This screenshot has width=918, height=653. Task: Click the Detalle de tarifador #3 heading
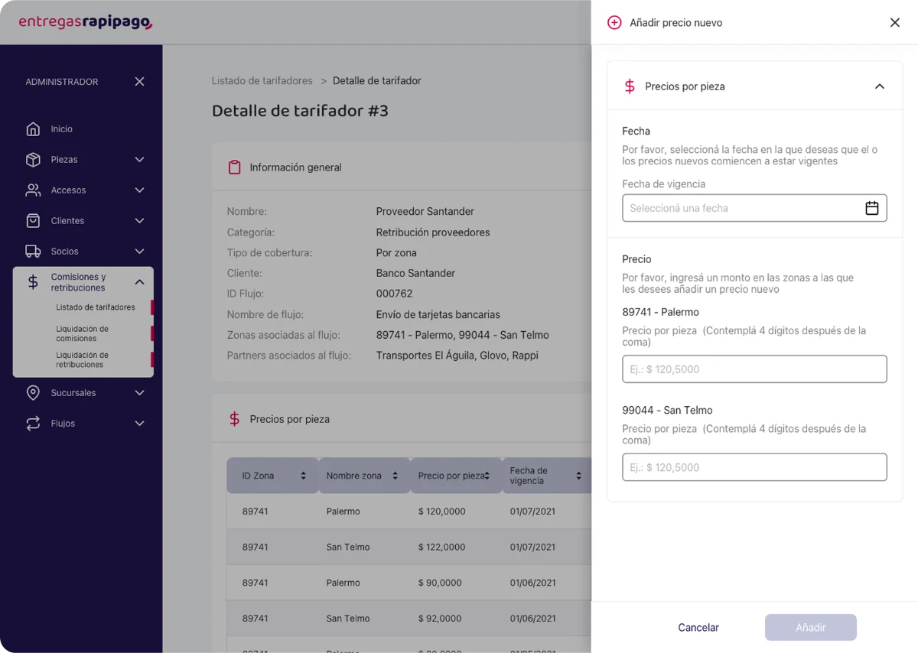300,111
